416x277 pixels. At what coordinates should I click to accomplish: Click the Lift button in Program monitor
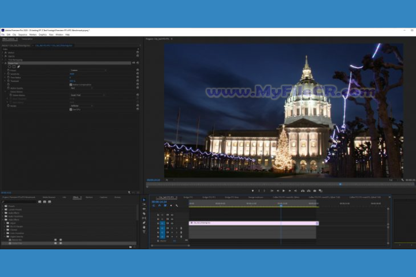303,190
